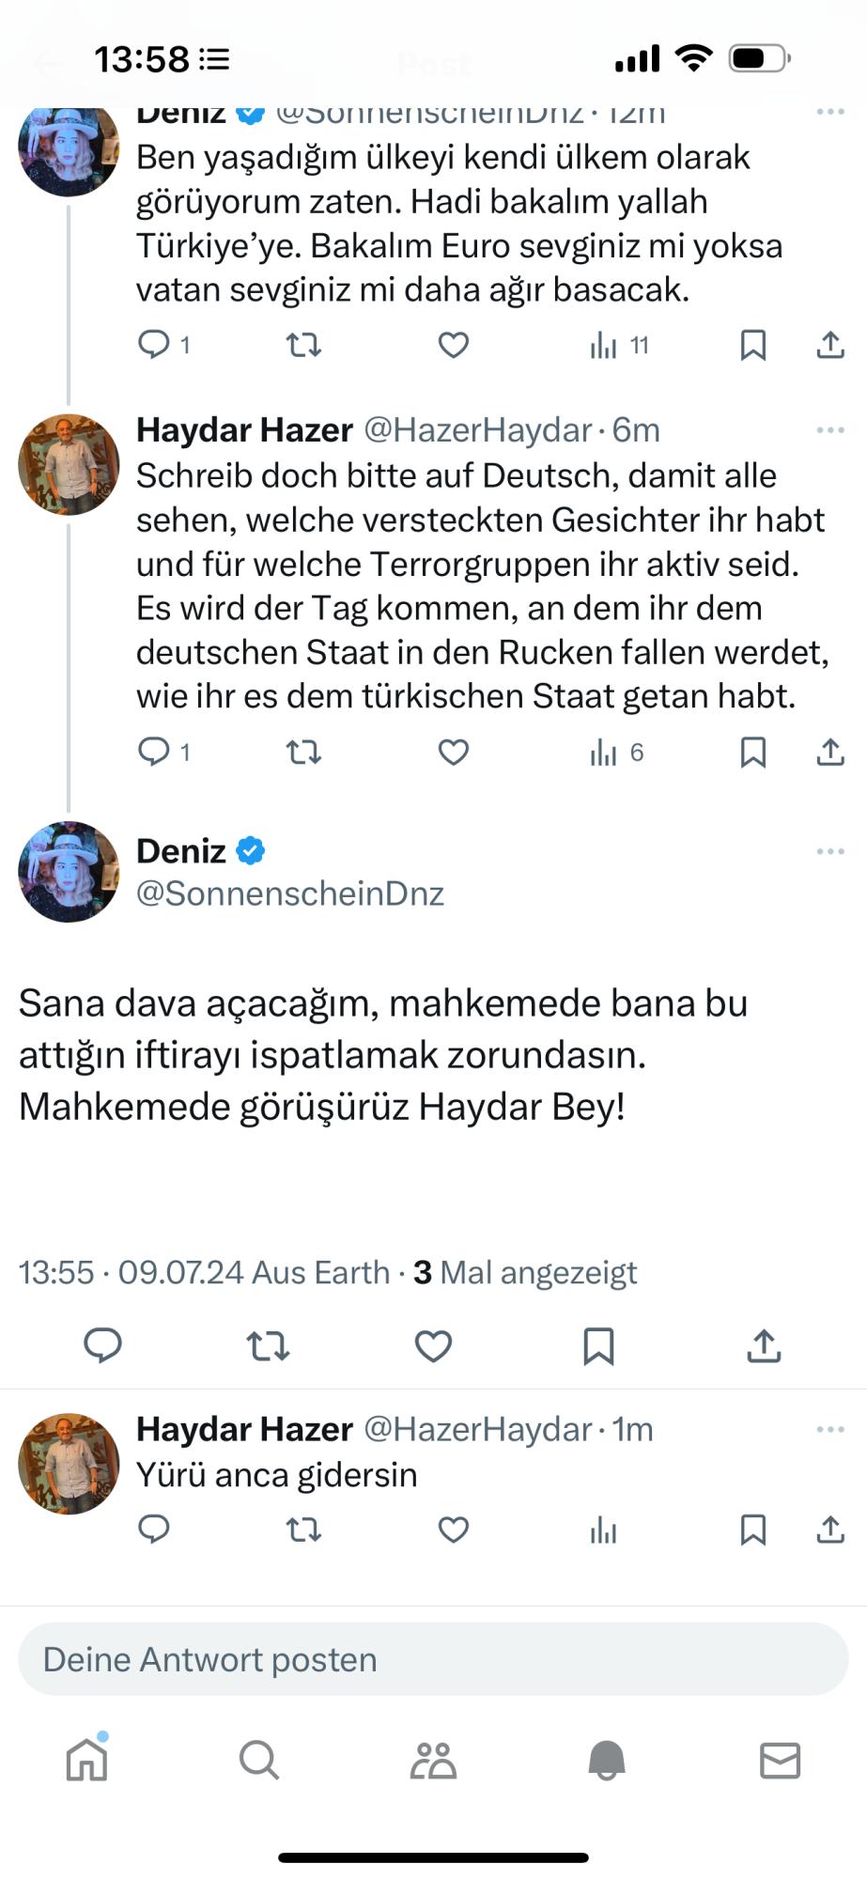The image size is (867, 1879).
Task: Open Haydar Hazer name on German reply
Action: (244, 430)
